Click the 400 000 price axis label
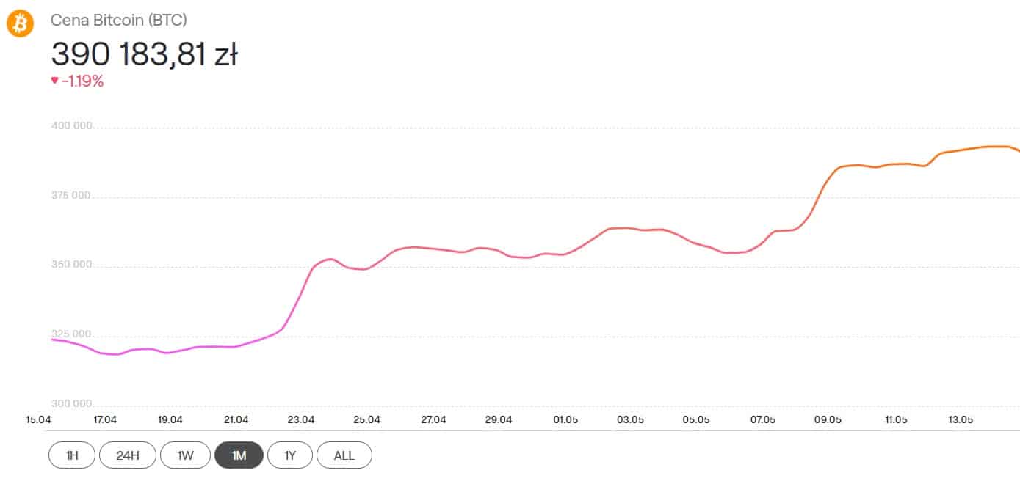 tap(71, 126)
